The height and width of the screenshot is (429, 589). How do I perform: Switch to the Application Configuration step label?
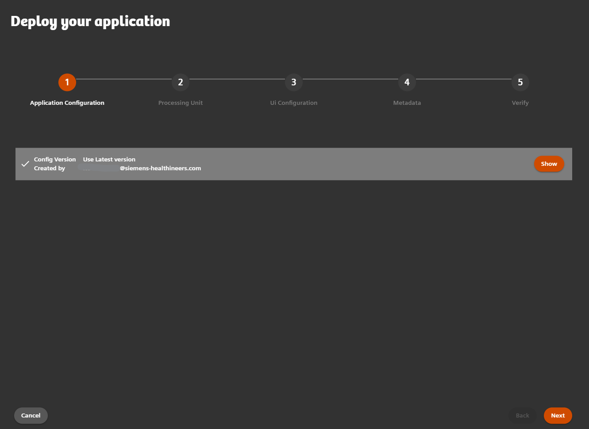[67, 103]
